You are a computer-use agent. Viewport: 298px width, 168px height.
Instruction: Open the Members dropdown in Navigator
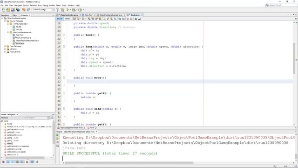coord(14,118)
